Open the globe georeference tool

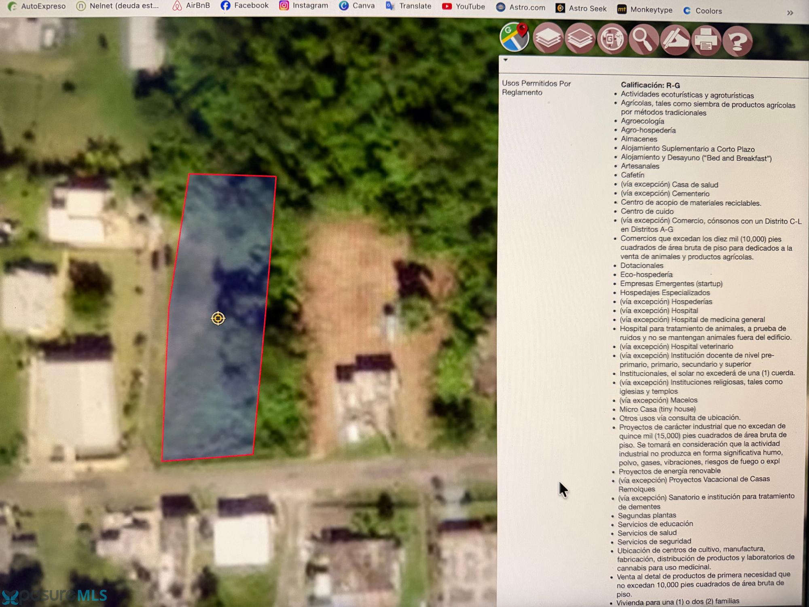[x=612, y=39]
